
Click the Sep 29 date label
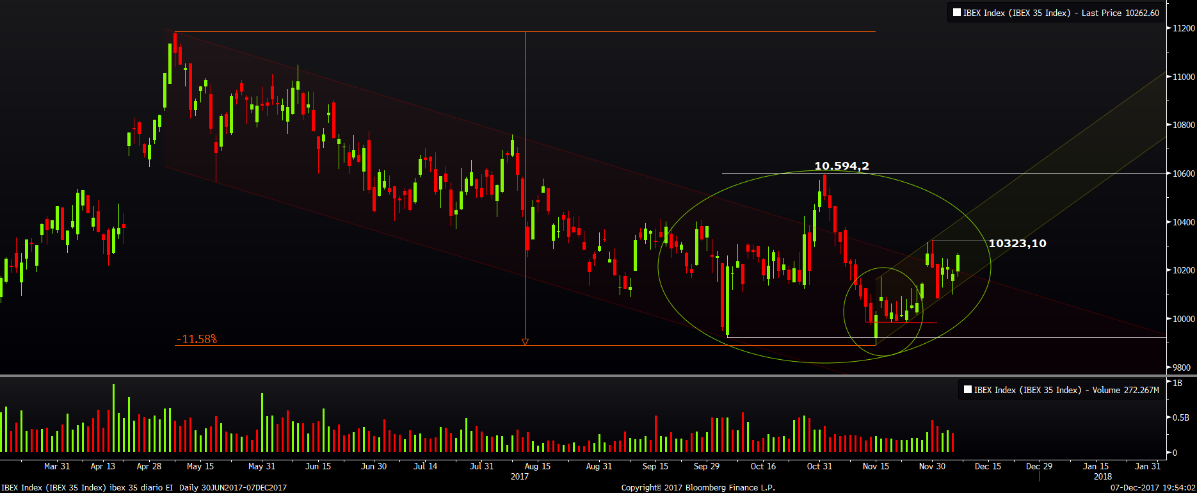coord(707,466)
